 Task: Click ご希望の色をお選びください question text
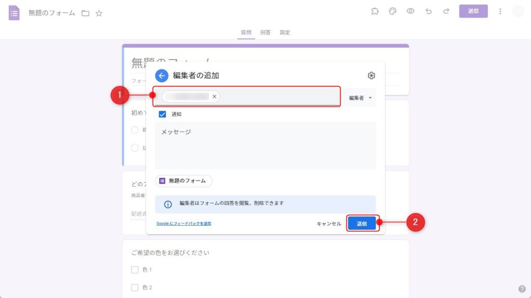click(170, 252)
